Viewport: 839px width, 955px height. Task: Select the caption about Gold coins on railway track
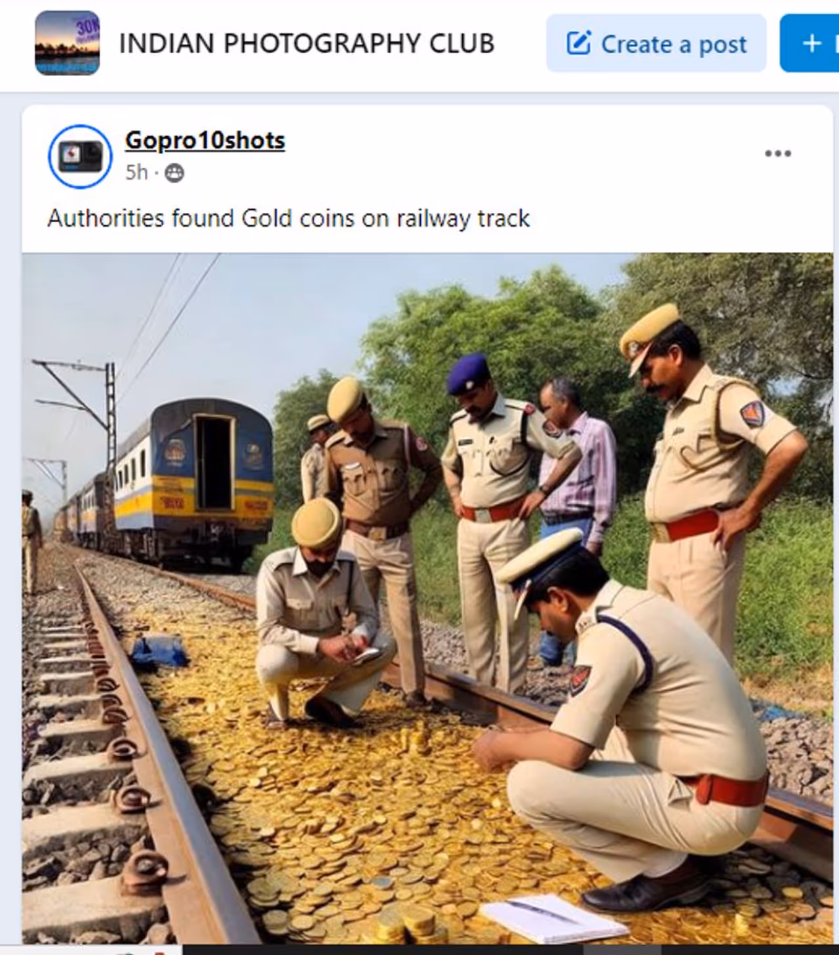coord(288,218)
